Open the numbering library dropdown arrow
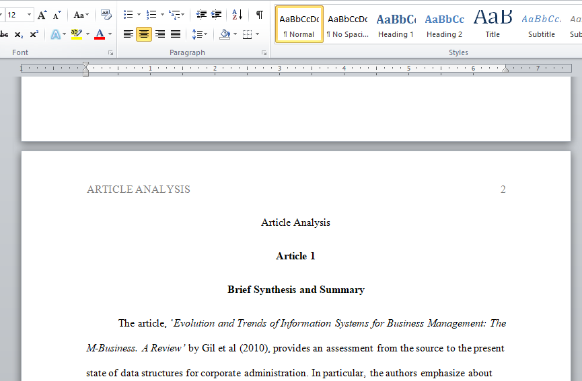This screenshot has height=381, width=582. pyautogui.click(x=162, y=15)
